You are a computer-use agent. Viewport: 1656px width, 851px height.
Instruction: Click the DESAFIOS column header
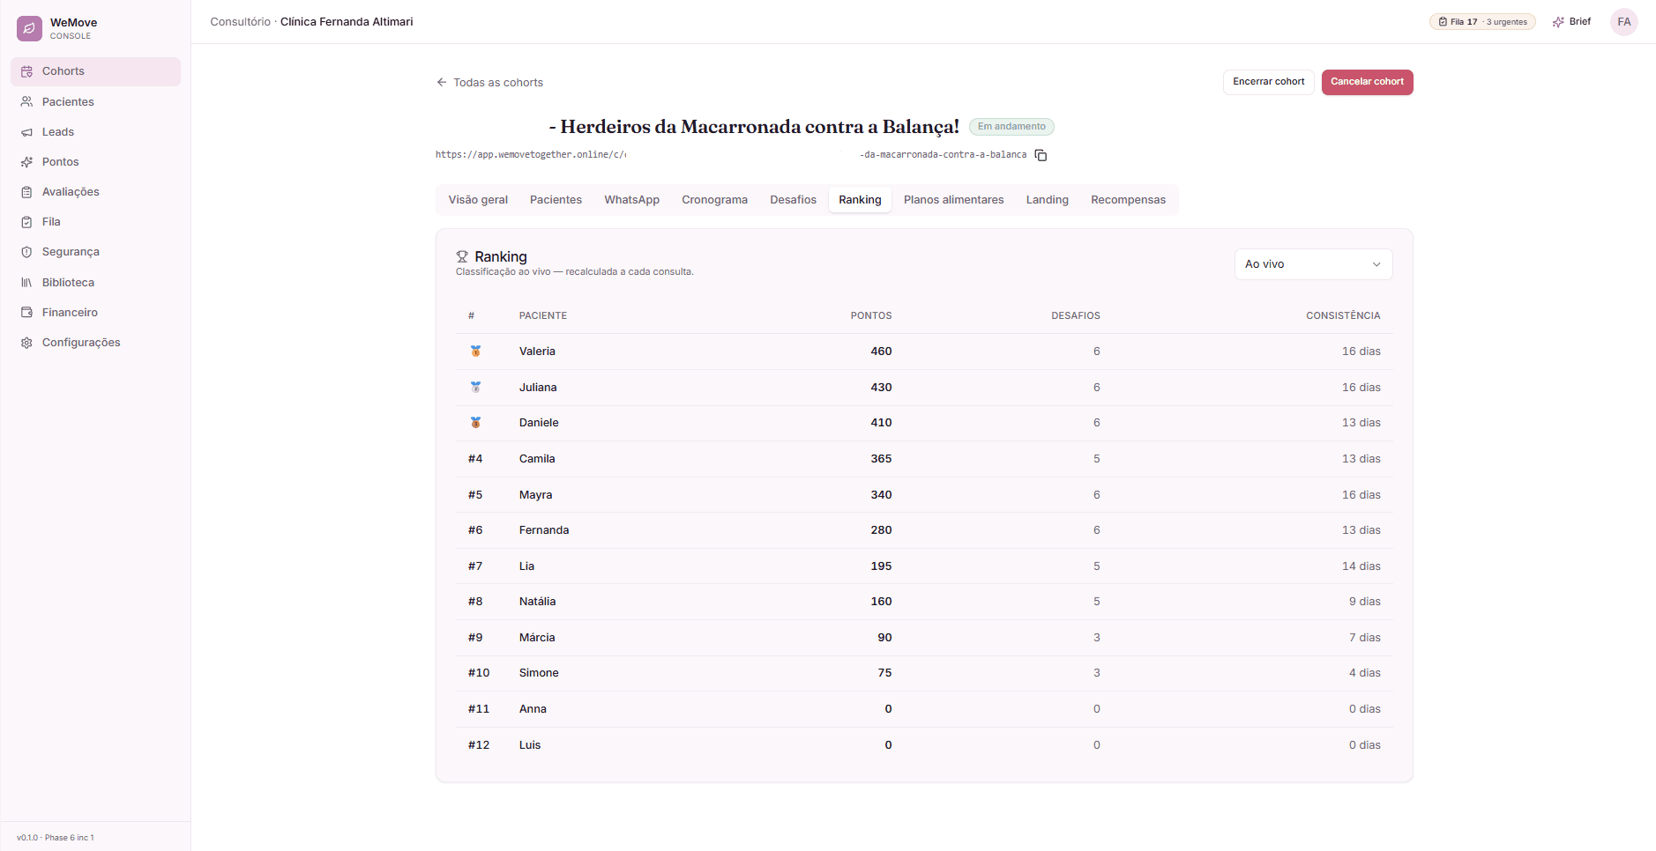point(1075,315)
